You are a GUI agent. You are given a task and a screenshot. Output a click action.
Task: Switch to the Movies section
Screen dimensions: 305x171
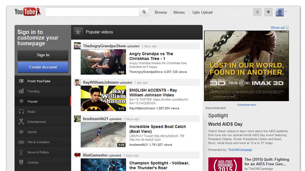point(179,12)
